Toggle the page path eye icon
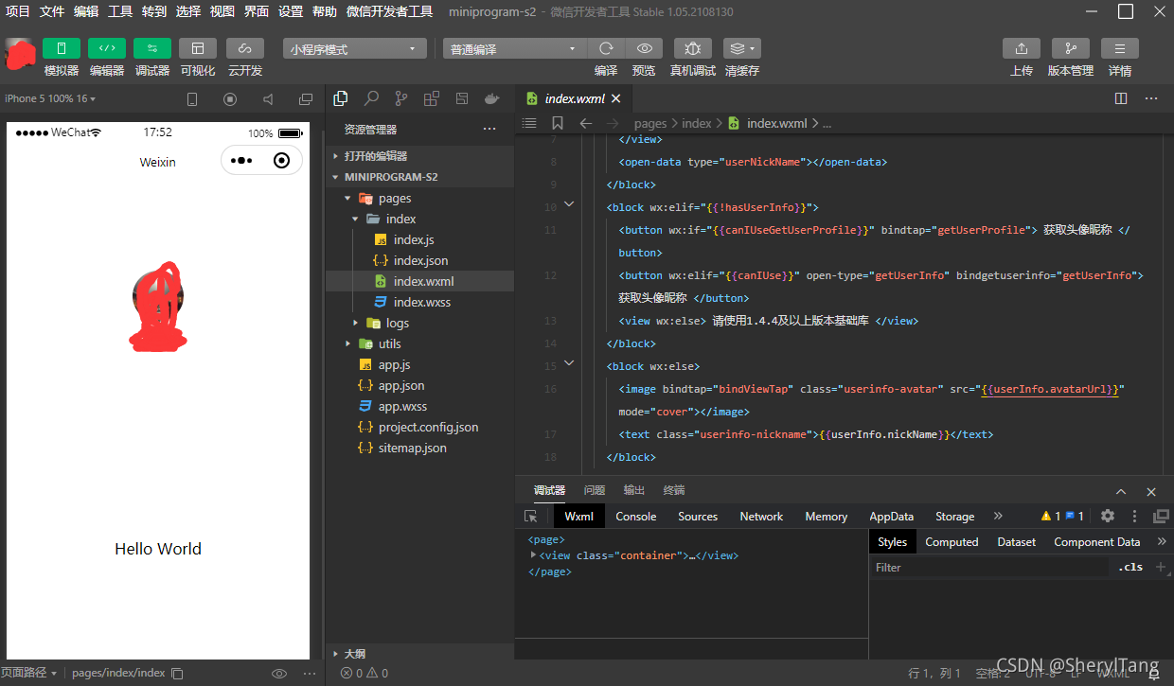1174x686 pixels. (x=279, y=674)
